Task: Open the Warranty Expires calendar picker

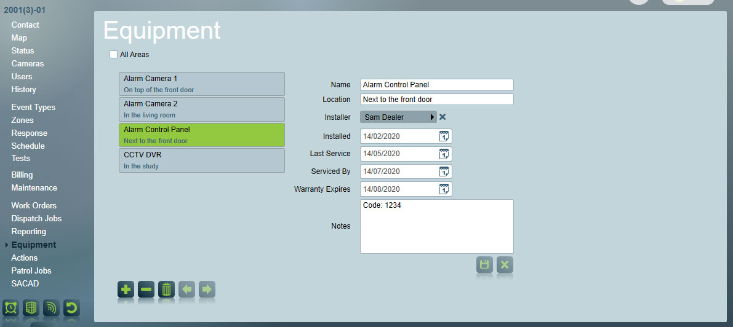Action: [444, 189]
